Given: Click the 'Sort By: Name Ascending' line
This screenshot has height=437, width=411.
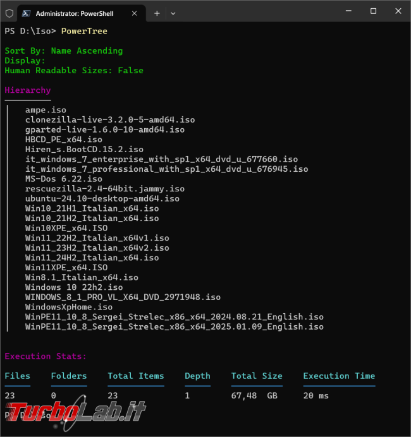Looking at the screenshot, I should pyautogui.click(x=64, y=51).
